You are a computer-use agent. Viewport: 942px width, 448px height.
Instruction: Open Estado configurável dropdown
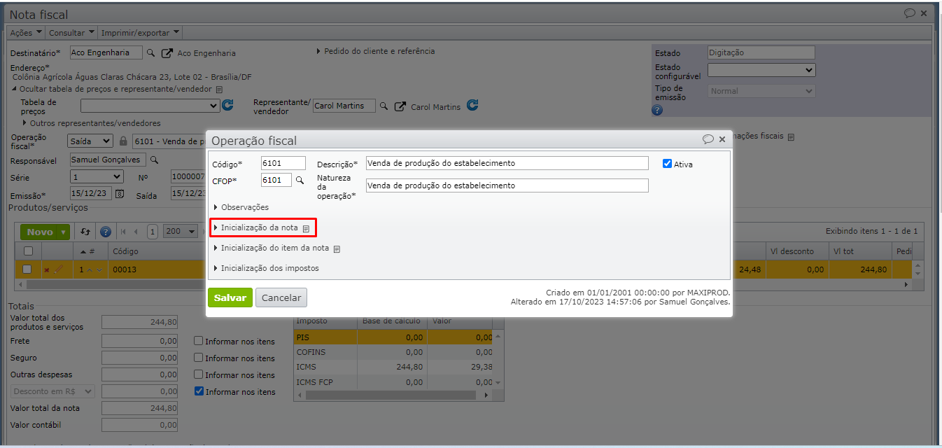point(761,70)
